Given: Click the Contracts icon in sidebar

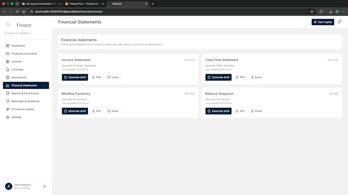Looking at the screenshot, I should 7,69.
